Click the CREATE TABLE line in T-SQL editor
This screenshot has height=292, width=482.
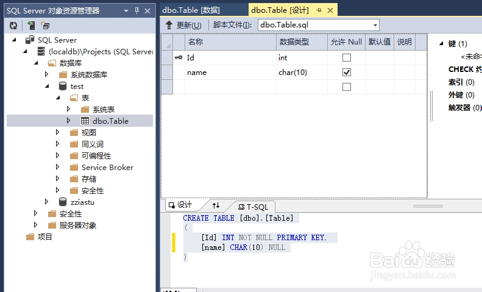click(x=238, y=218)
